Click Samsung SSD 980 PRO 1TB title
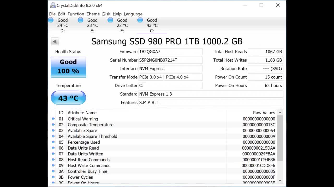The height and width of the screenshot is (187, 334). pyautogui.click(x=167, y=41)
